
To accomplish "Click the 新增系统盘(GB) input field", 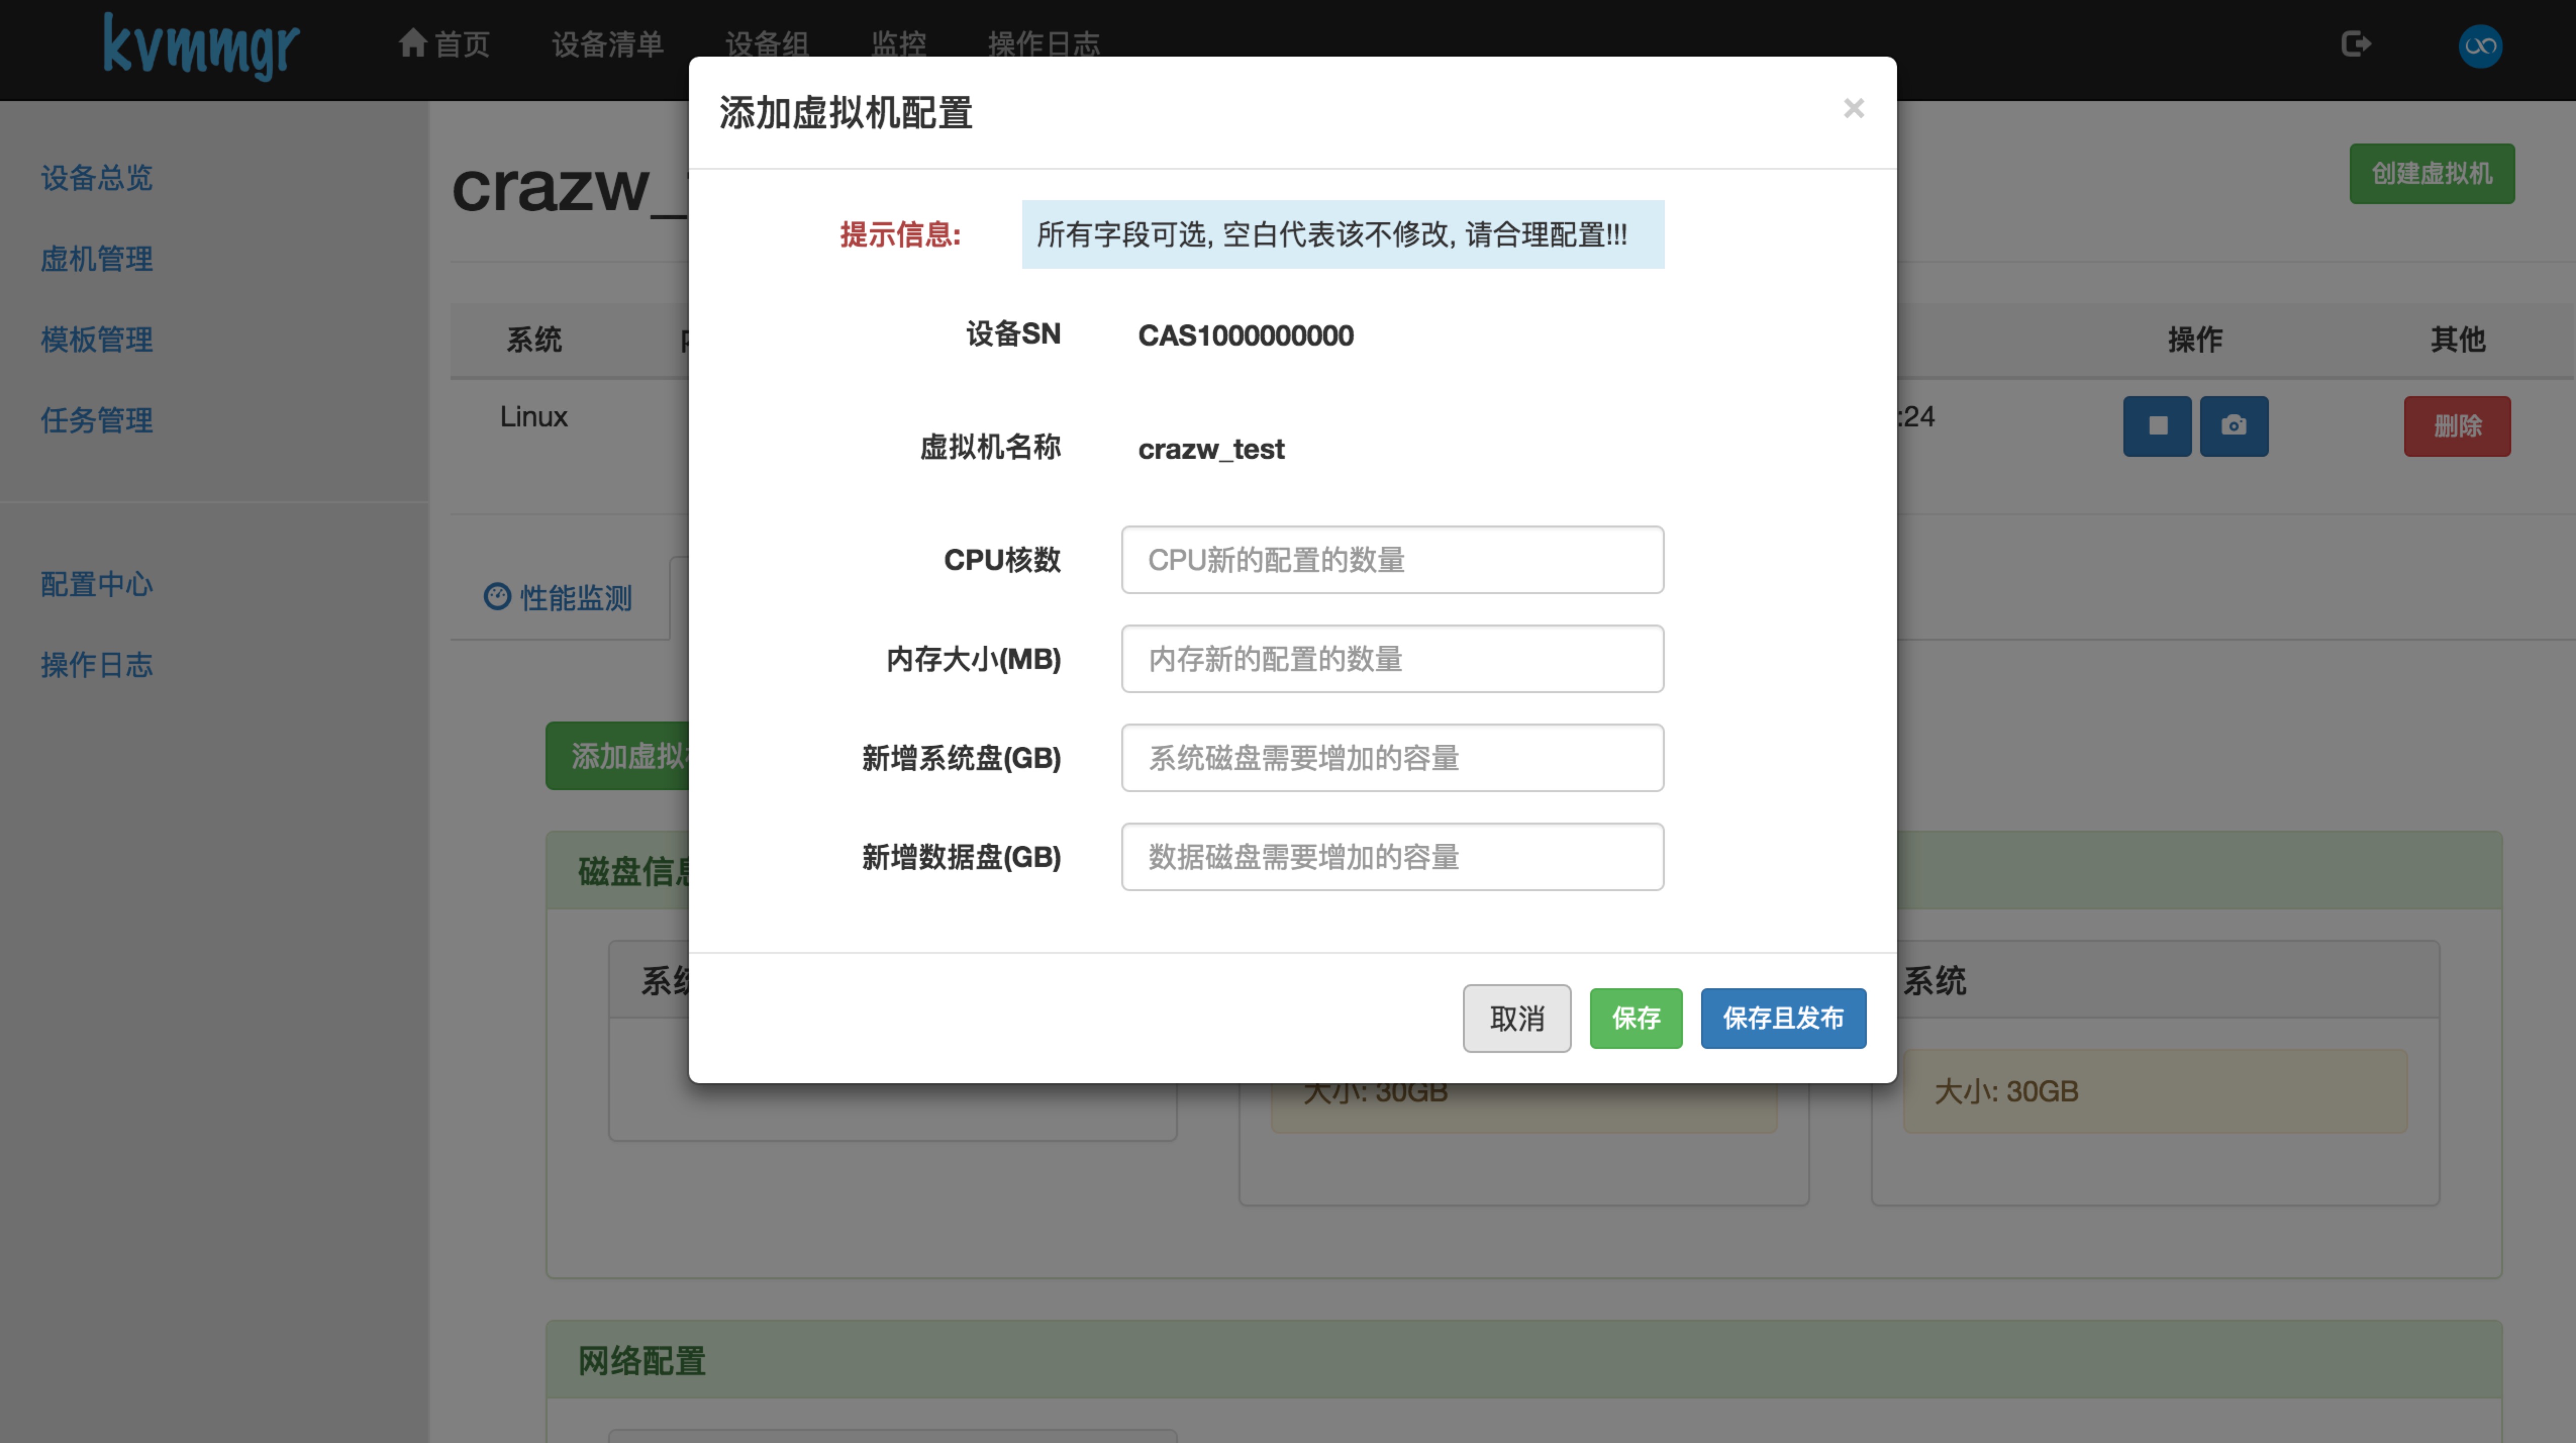I will (1392, 758).
